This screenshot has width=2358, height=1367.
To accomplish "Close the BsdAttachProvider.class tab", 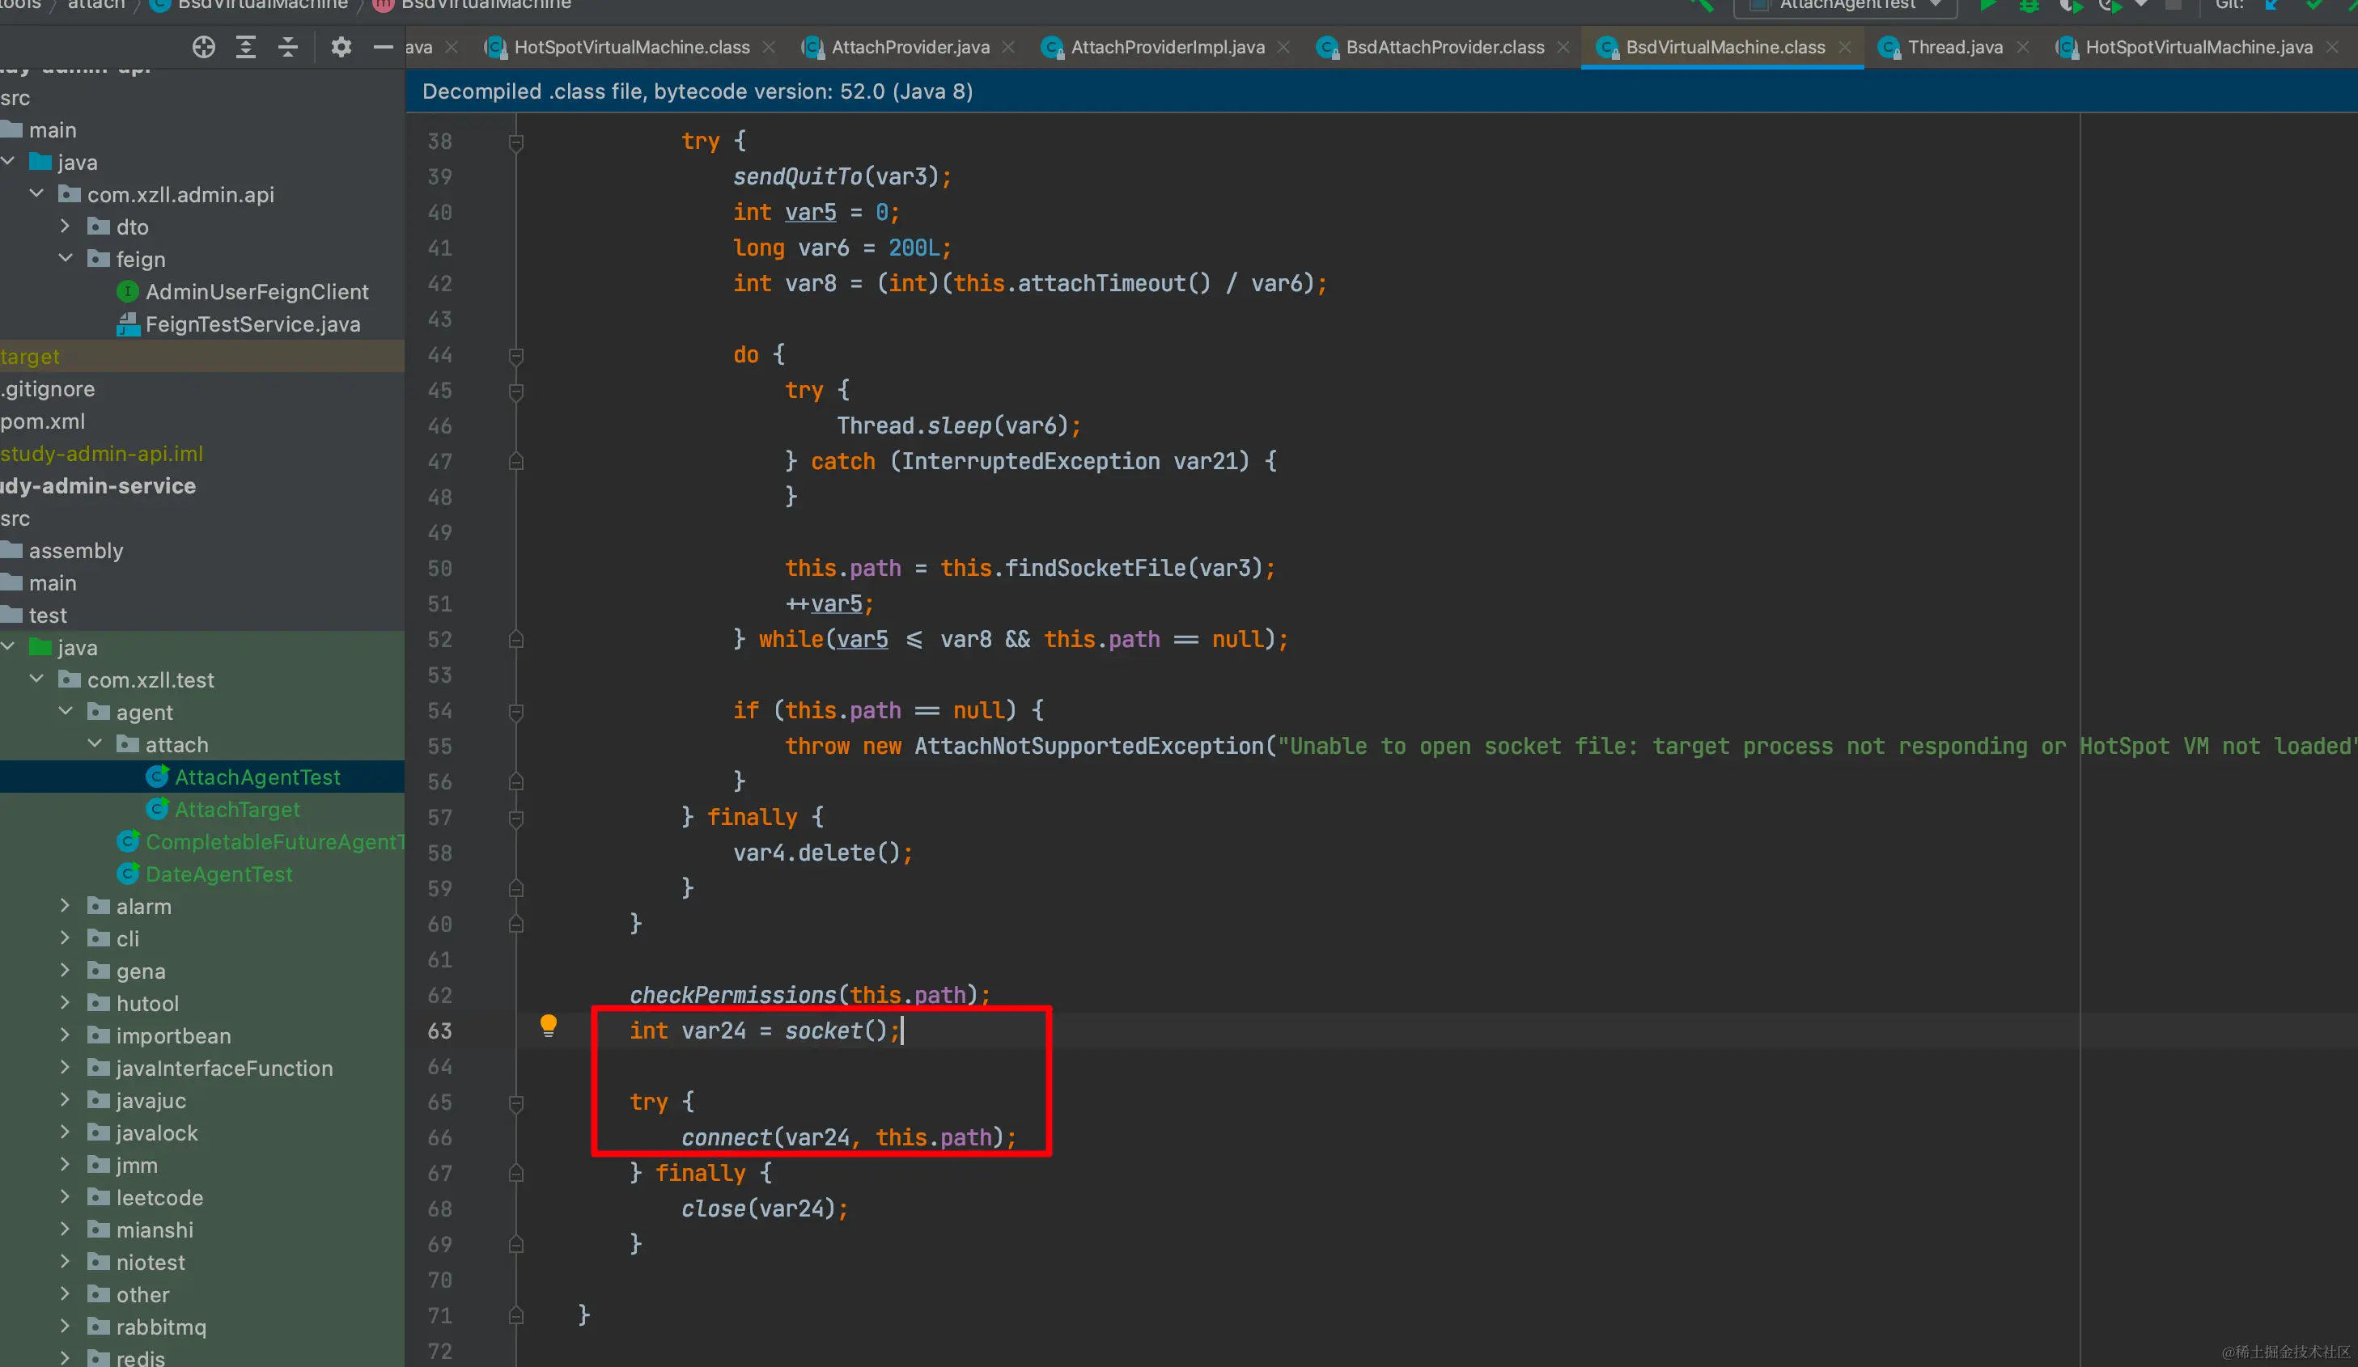I will (x=1563, y=47).
